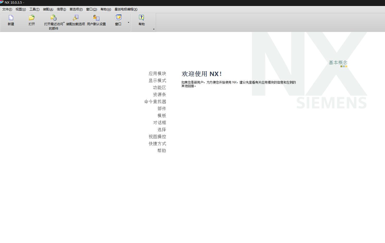The width and height of the screenshot is (385, 243).
Task: Open the File (文件) menu
Action: point(7,9)
